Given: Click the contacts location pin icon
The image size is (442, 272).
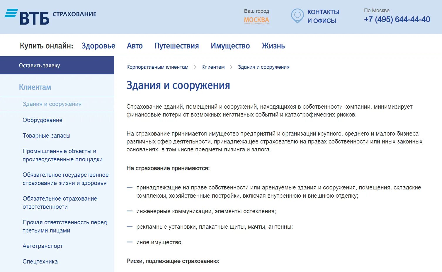Looking at the screenshot, I should tap(297, 16).
